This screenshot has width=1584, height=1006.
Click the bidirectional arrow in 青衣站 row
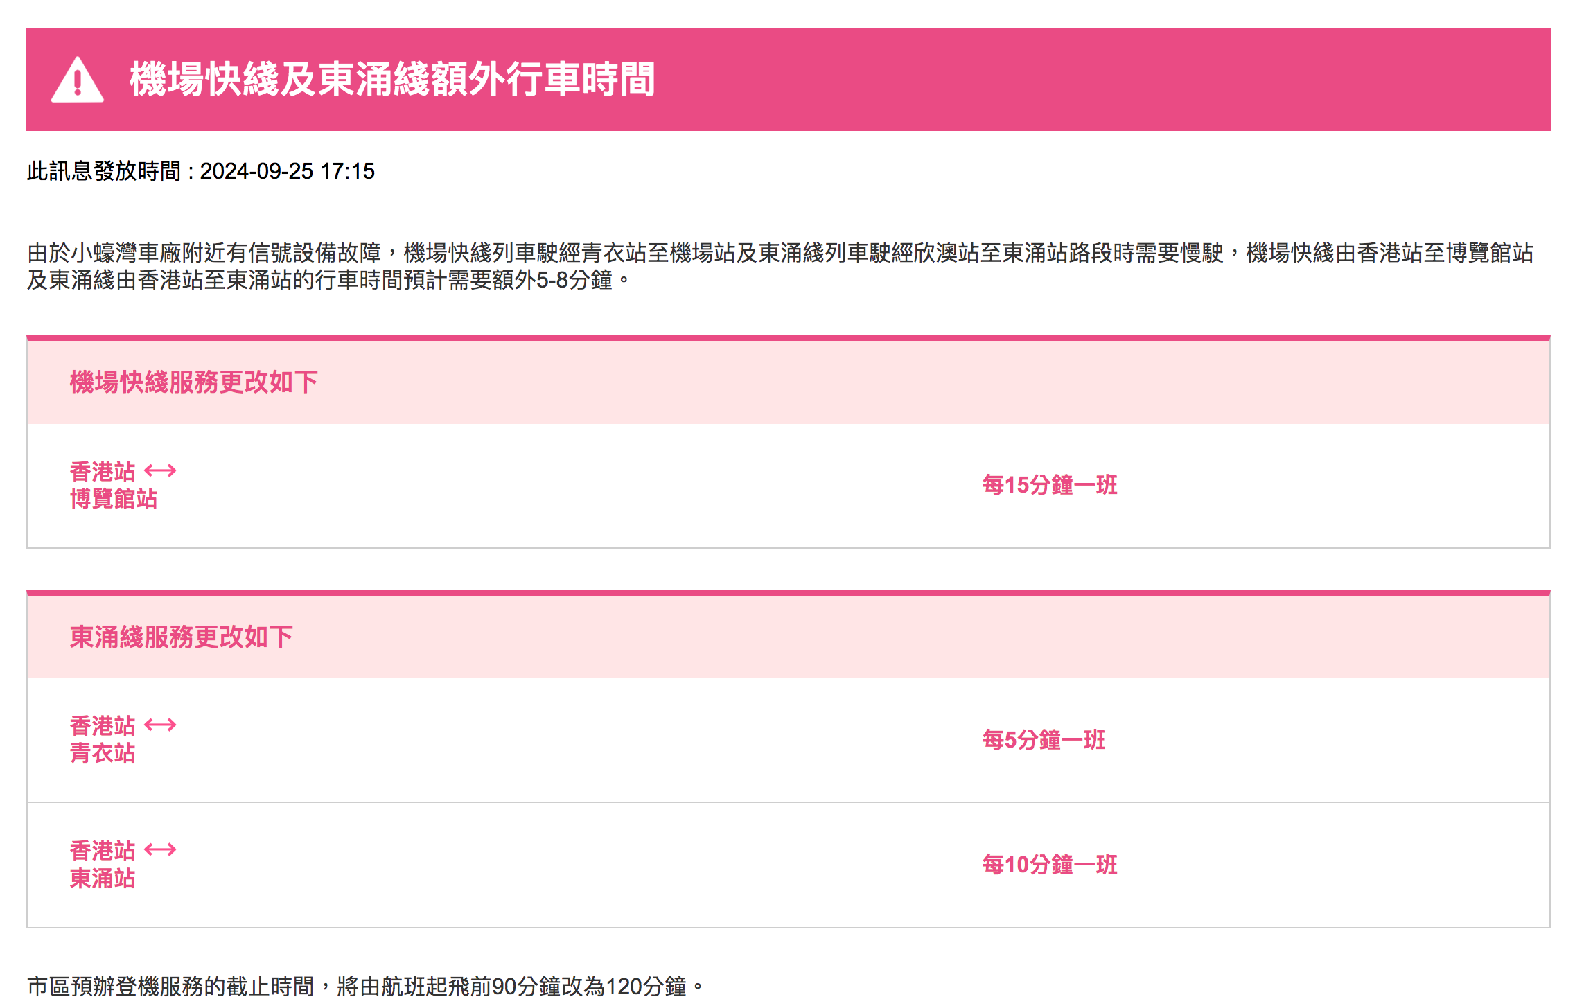coord(160,725)
